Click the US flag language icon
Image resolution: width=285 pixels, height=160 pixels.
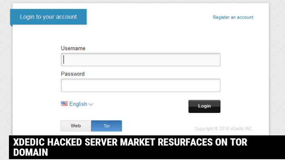click(x=64, y=104)
